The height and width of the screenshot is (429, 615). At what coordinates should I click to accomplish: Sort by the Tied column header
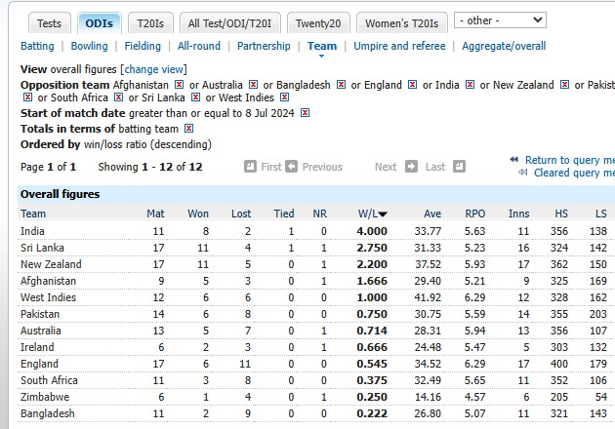[284, 214]
